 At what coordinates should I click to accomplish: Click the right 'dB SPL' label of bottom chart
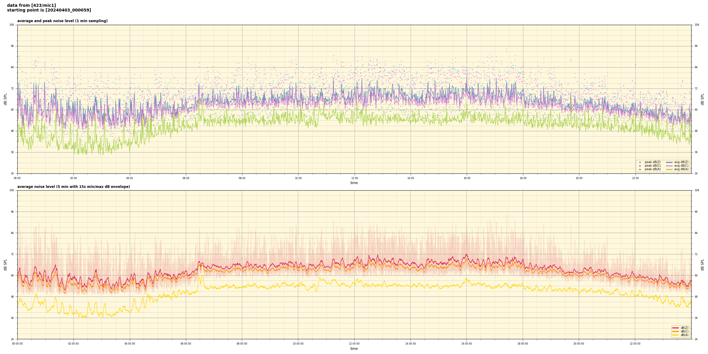(x=702, y=265)
